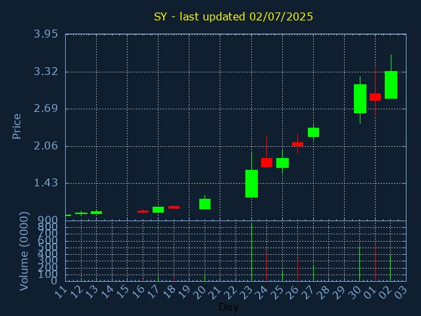
Task: Click the day label 26 on x-axis
Action: (293, 292)
